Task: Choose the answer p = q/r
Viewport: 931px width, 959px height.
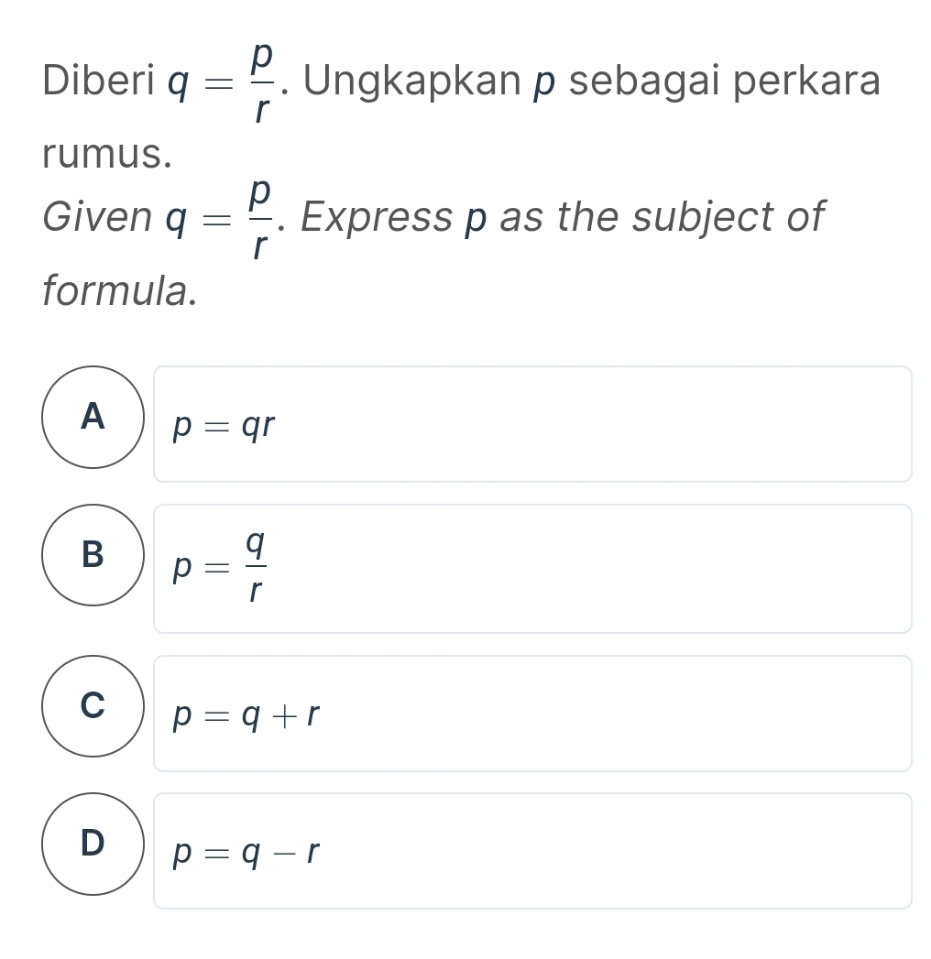Action: pyautogui.click(x=531, y=568)
